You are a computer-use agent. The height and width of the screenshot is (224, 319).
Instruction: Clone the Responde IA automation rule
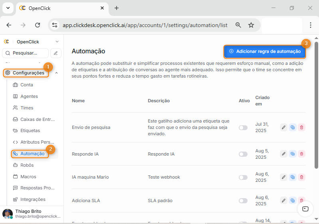[x=293, y=154]
